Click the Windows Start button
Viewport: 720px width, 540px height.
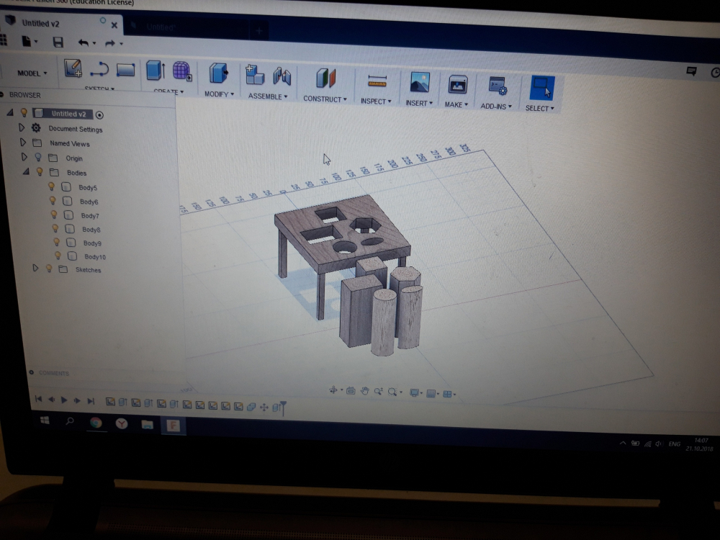tap(45, 420)
